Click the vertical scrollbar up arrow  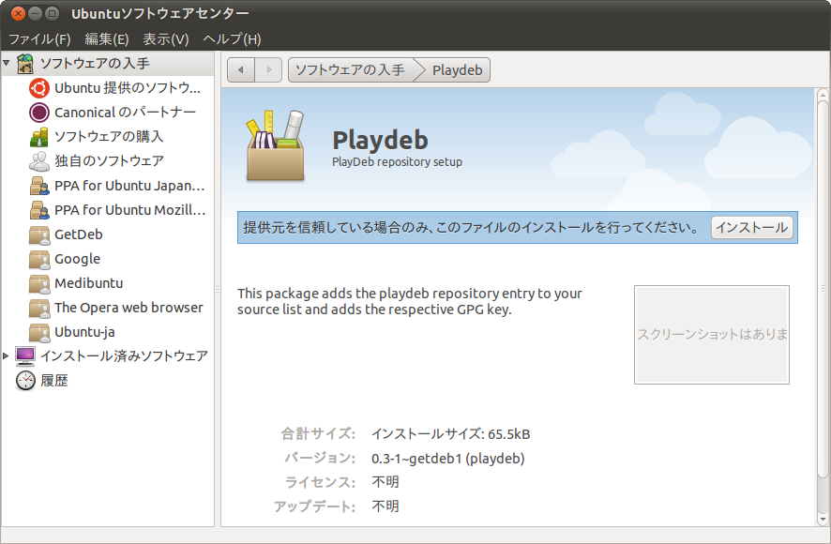point(823,96)
